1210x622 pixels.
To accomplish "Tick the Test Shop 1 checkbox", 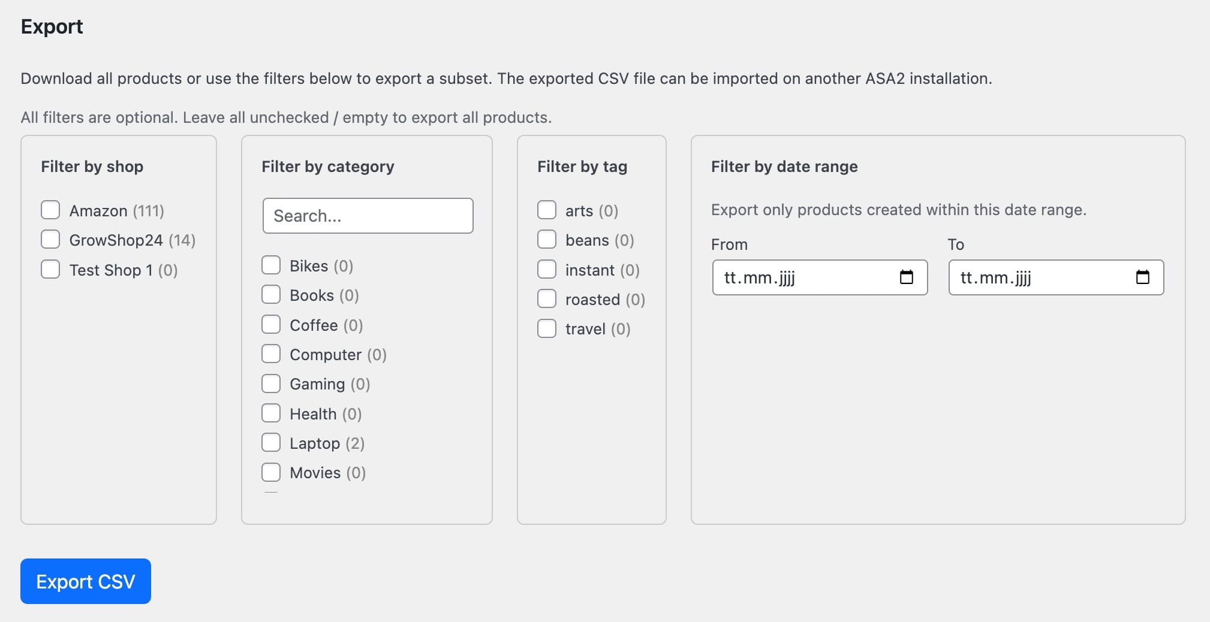I will [x=50, y=270].
